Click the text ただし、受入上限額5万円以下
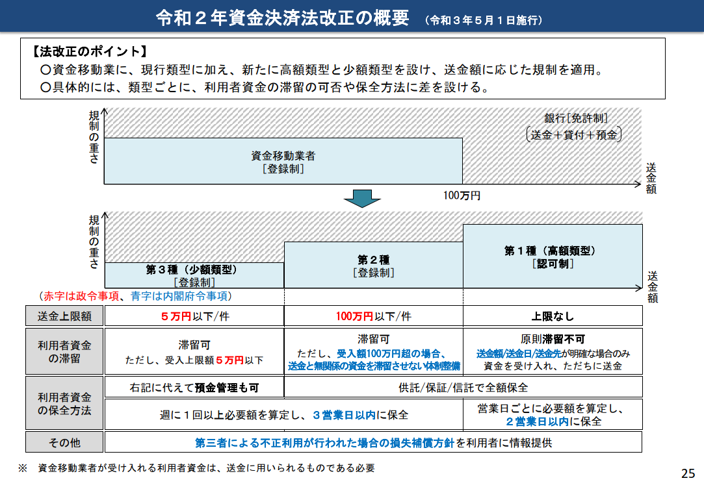Image resolution: width=704 pixels, height=487 pixels. click(x=194, y=360)
